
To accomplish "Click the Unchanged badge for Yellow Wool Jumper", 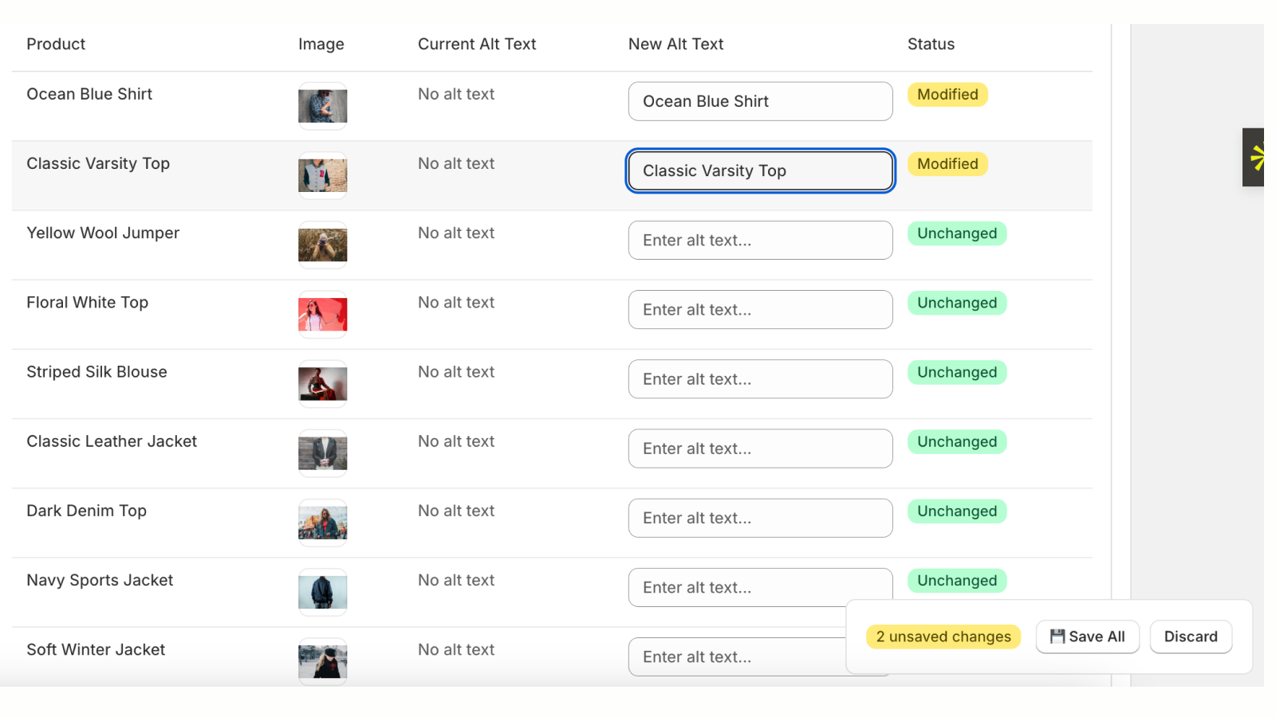I will click(x=957, y=233).
